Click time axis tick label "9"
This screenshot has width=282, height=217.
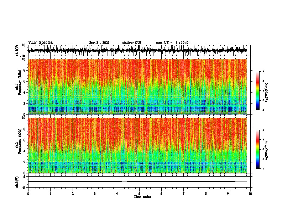(228, 194)
